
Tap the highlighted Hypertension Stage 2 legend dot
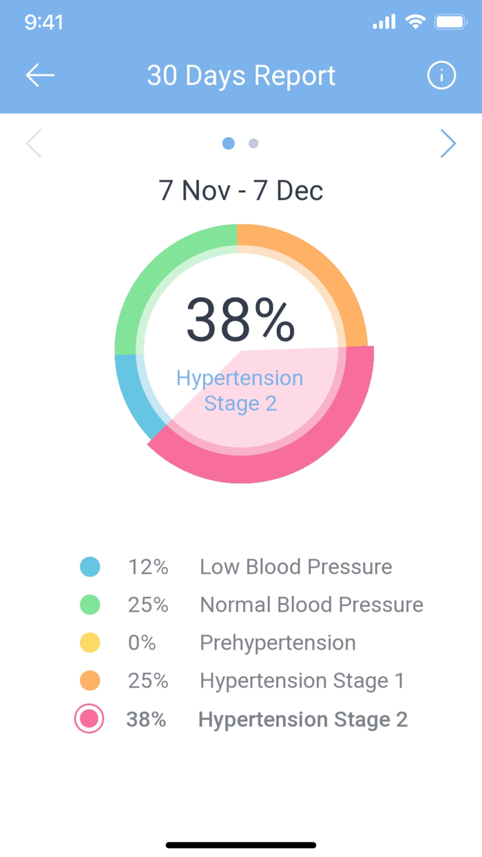(89, 719)
